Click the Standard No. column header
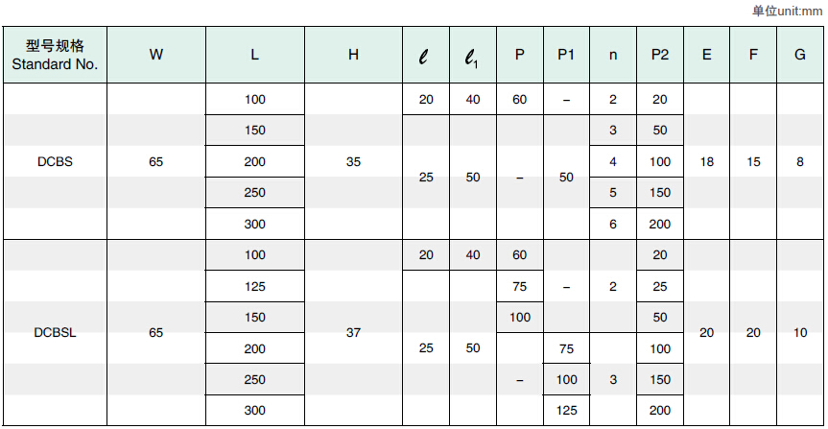 55,55
